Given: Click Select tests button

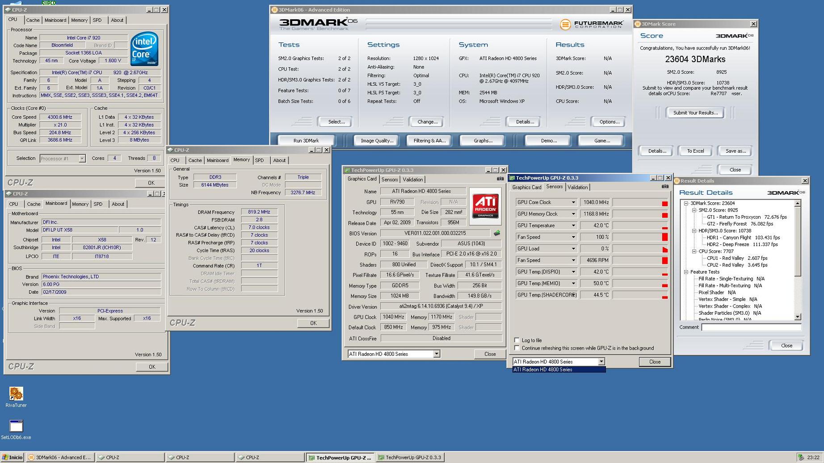Looking at the screenshot, I should 336,122.
